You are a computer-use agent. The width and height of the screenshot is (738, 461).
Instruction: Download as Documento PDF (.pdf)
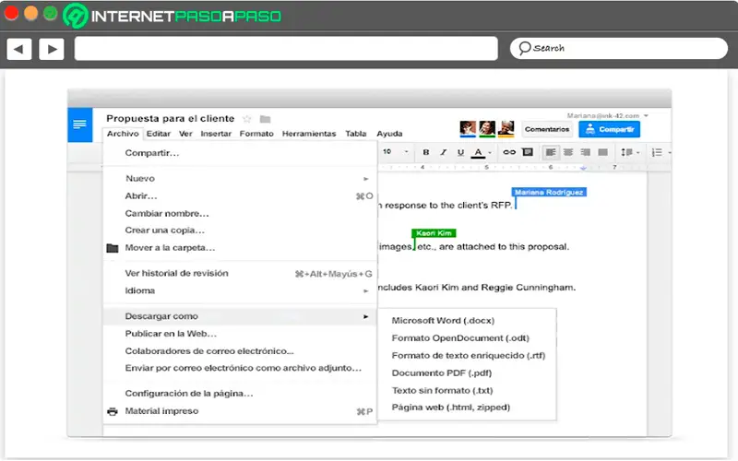click(x=468, y=372)
